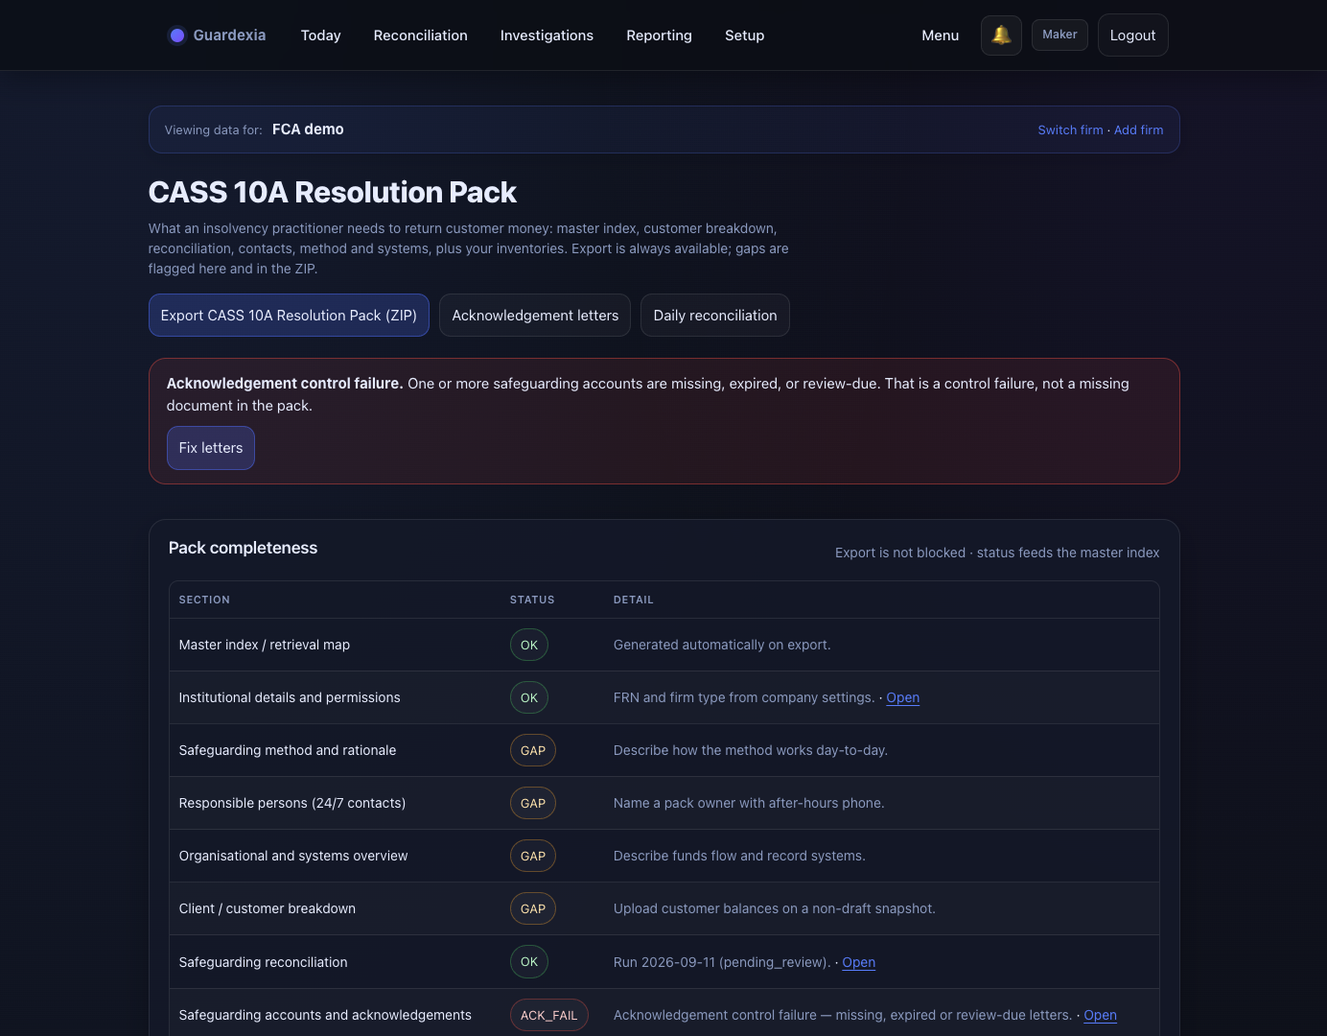This screenshot has width=1327, height=1036.
Task: Select 'Safeguarding reconciliation' section text
Action: pos(264,962)
